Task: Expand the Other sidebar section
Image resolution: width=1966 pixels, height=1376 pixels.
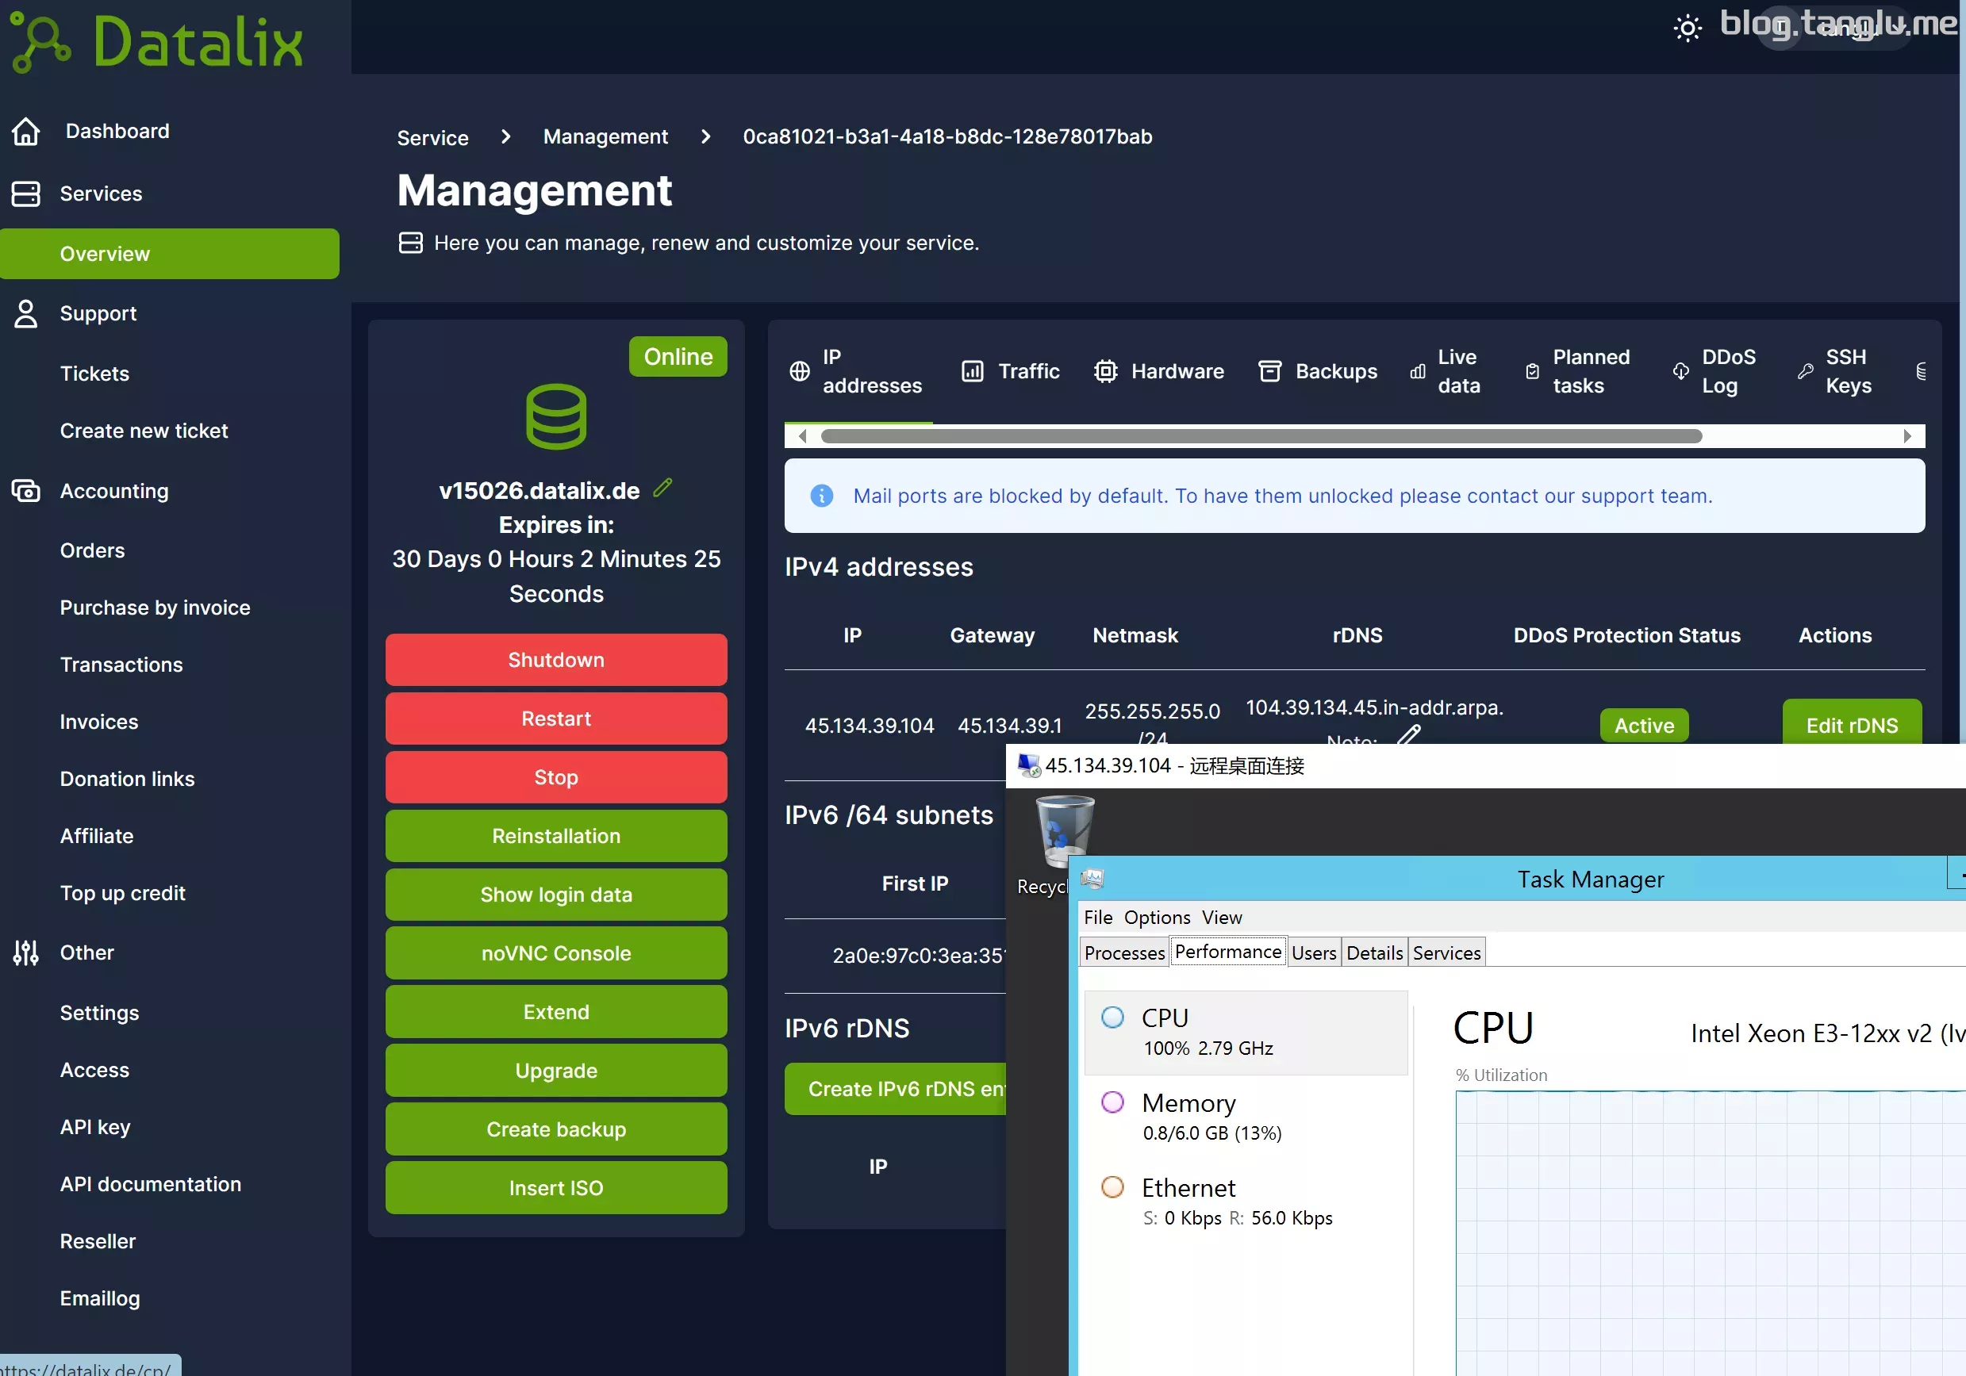Action: click(x=86, y=952)
